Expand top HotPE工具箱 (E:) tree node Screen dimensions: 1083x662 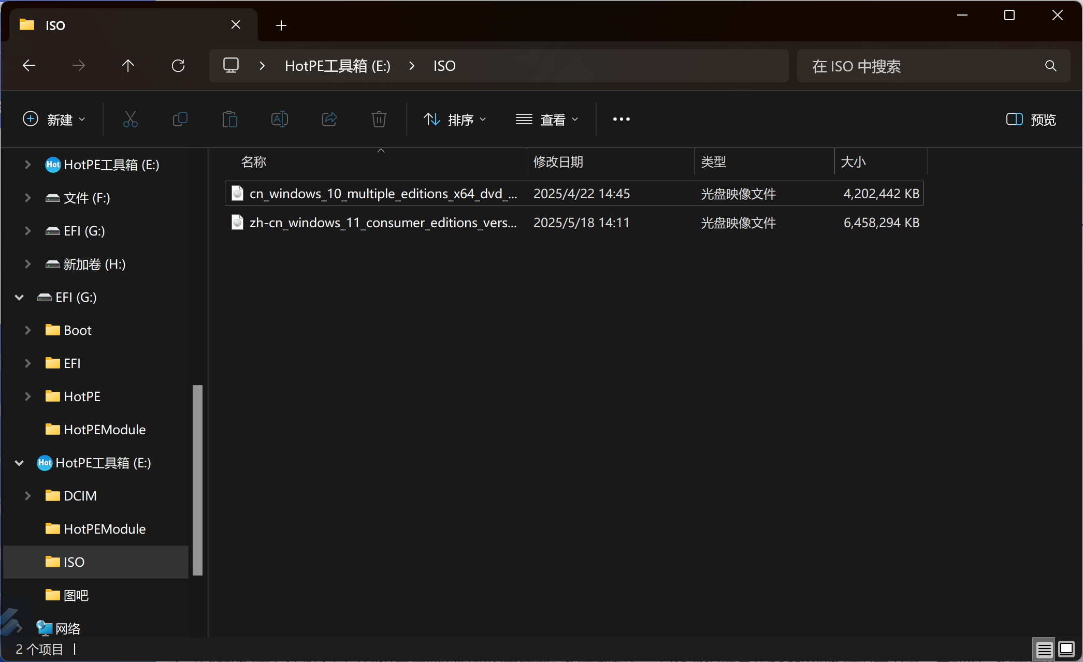point(28,165)
